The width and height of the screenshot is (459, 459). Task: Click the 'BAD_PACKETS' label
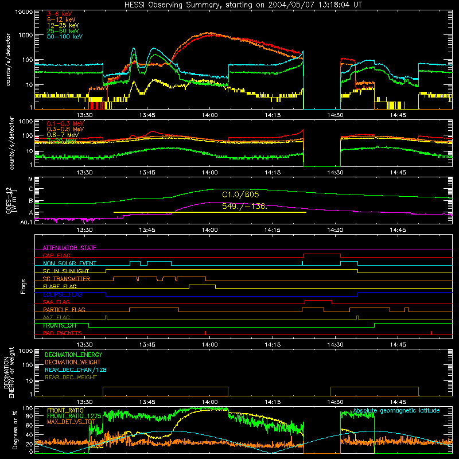coord(63,333)
